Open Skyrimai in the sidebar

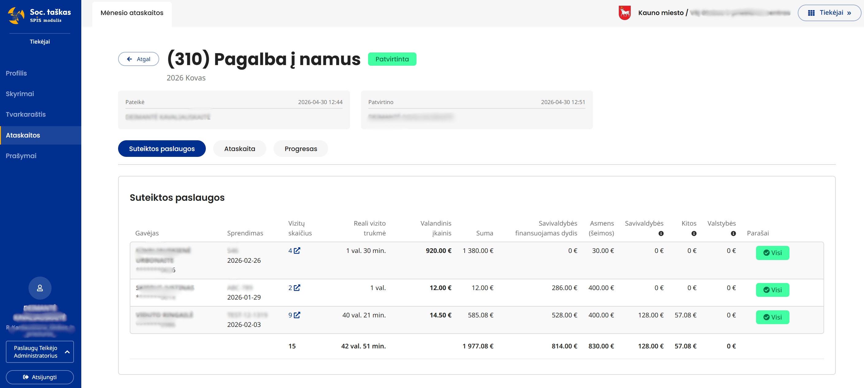coord(20,94)
